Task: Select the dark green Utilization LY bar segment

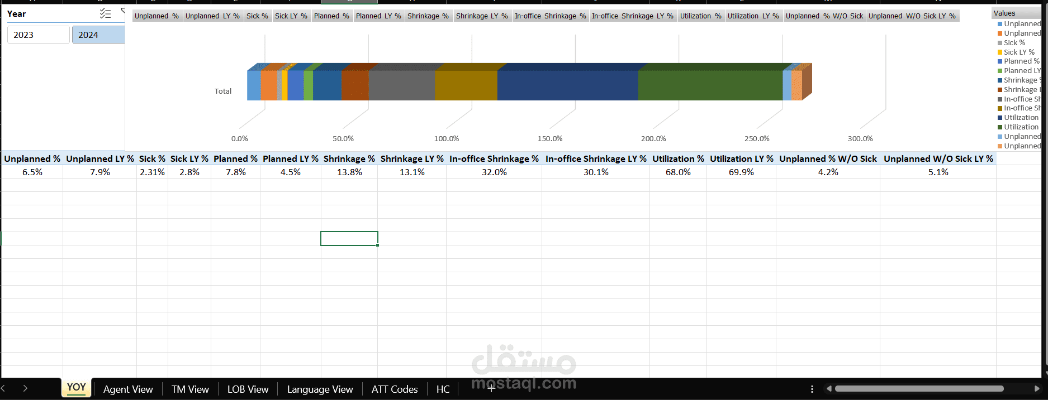Action: (x=710, y=85)
